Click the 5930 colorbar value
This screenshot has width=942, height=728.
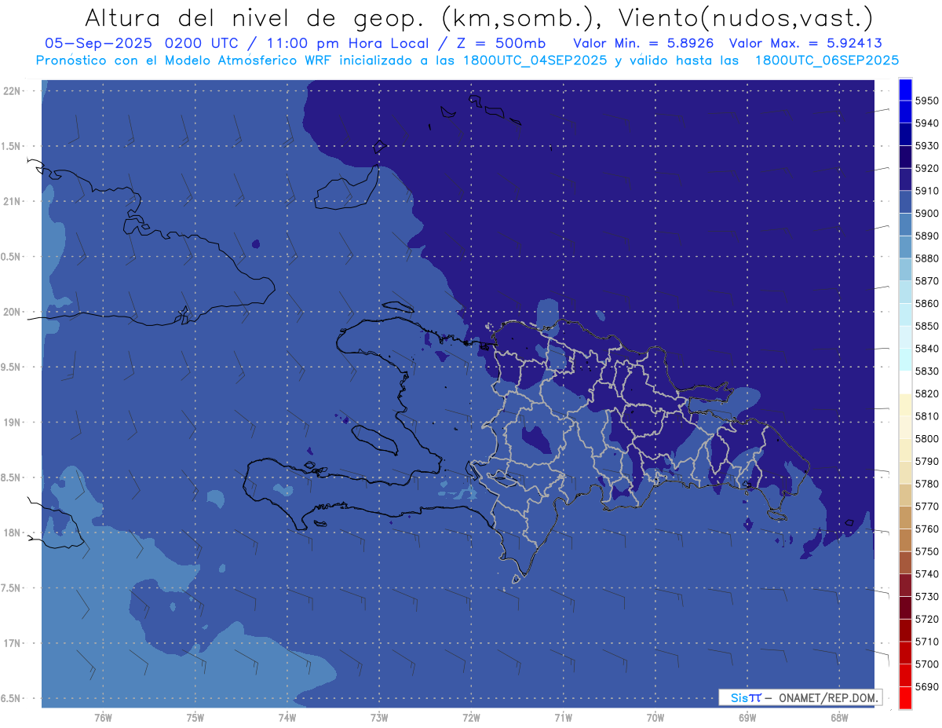click(x=926, y=145)
